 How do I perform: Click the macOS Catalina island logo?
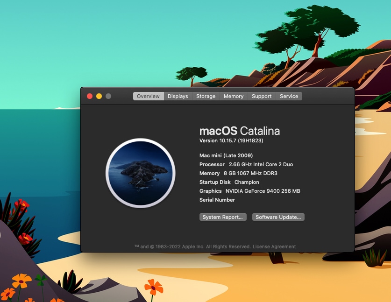(141, 173)
